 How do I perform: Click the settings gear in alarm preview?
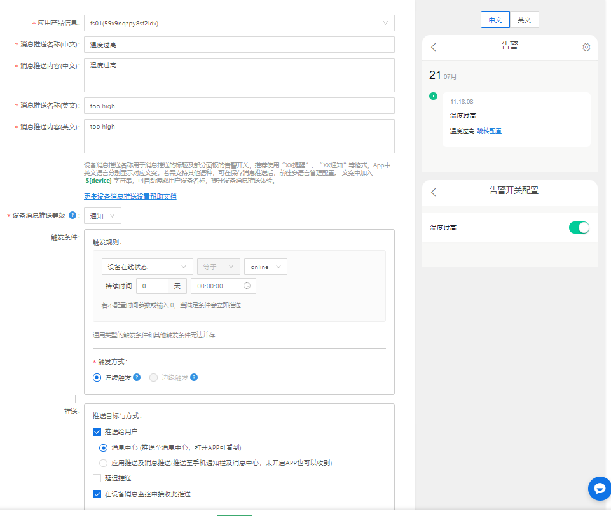pos(586,47)
